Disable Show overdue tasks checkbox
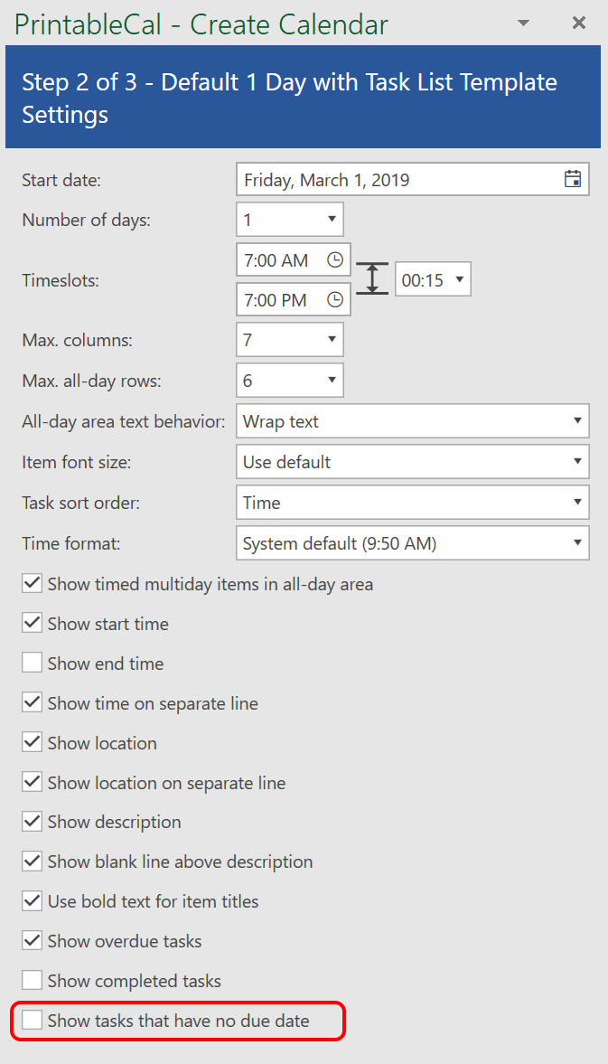The height and width of the screenshot is (1064, 608). tap(33, 941)
